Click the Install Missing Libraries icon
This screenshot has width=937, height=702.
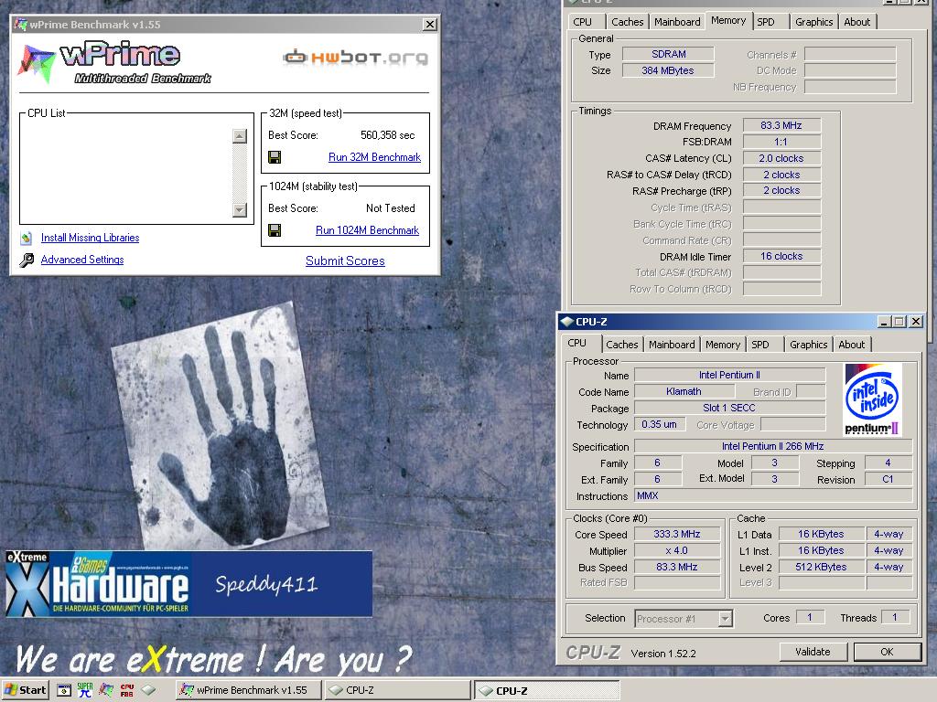[x=26, y=239]
